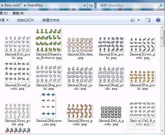This screenshot has width=165, height=135.
Task: Click the file name [Animal]Halcyon_ipu.png
Action: pyautogui.click(x=49, y=123)
